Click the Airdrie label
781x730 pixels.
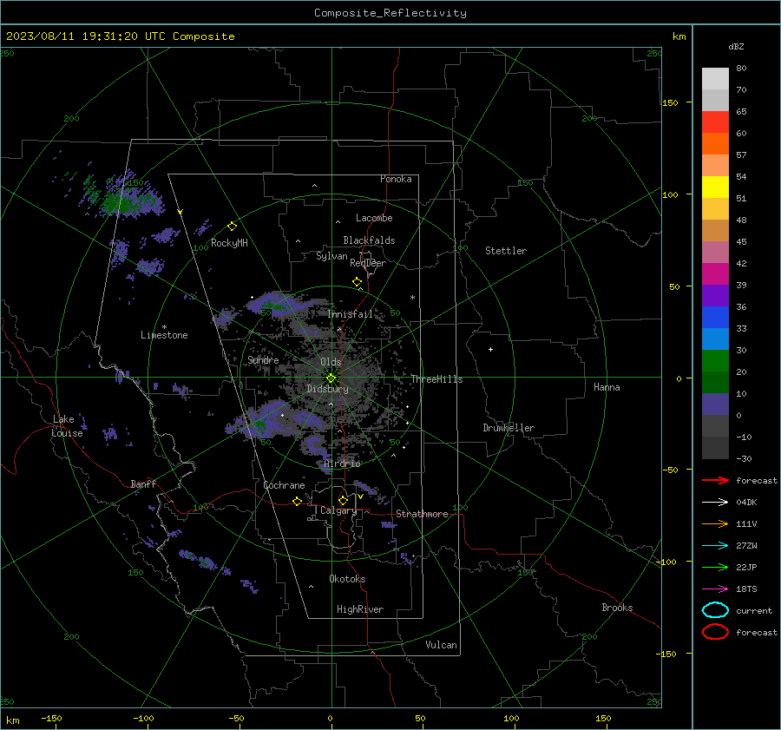click(x=342, y=464)
